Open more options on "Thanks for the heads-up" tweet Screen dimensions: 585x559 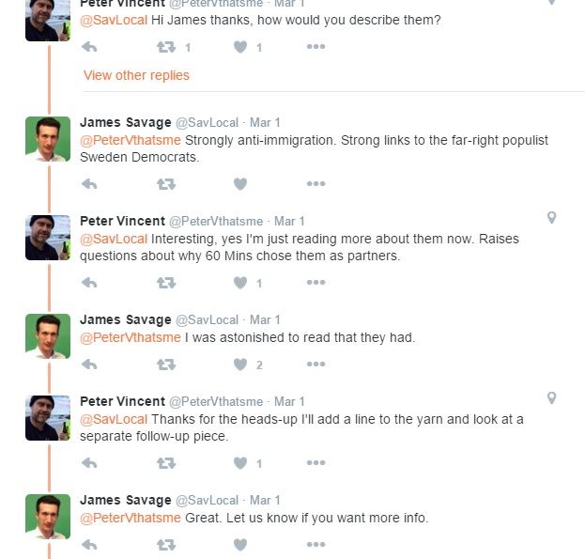[316, 463]
